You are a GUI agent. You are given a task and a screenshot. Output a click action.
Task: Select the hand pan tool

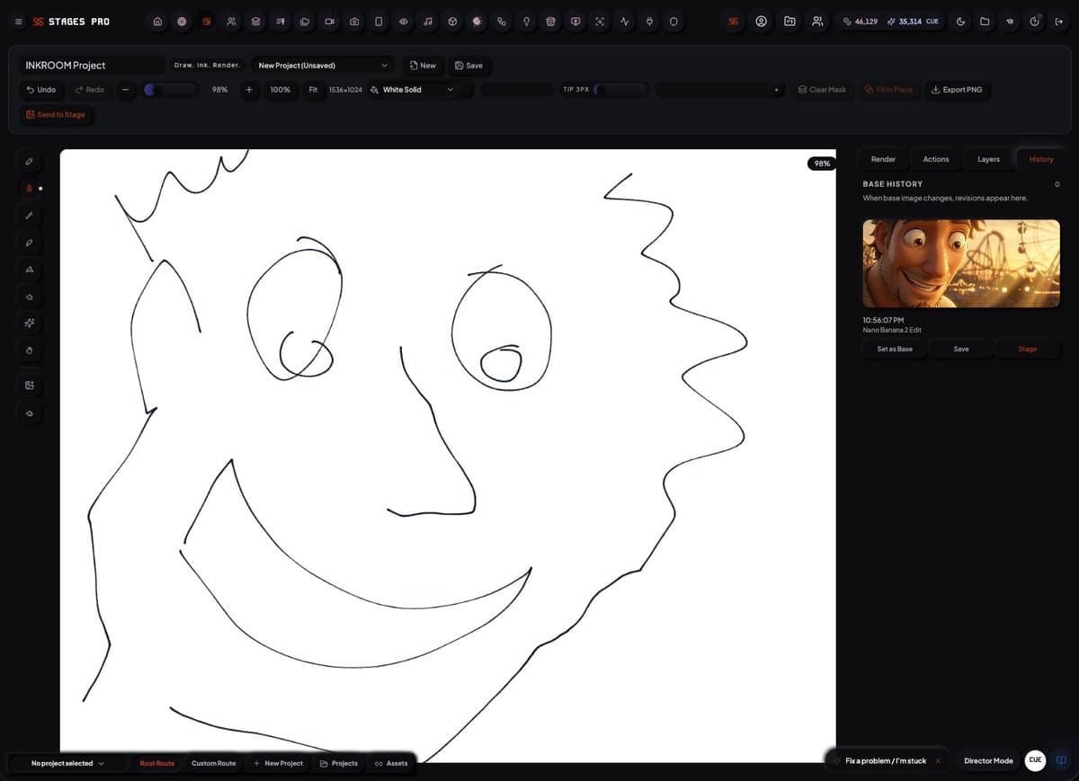29,350
